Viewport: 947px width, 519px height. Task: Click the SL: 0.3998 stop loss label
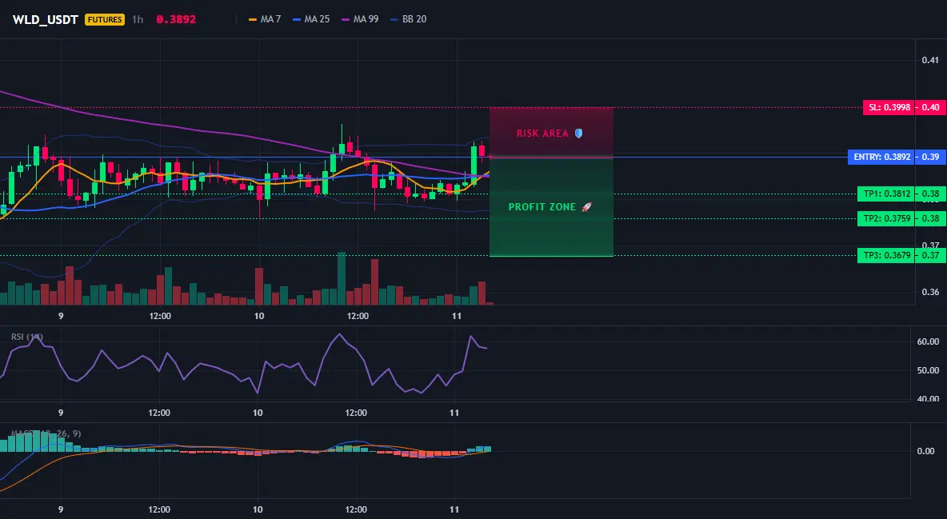[888, 107]
